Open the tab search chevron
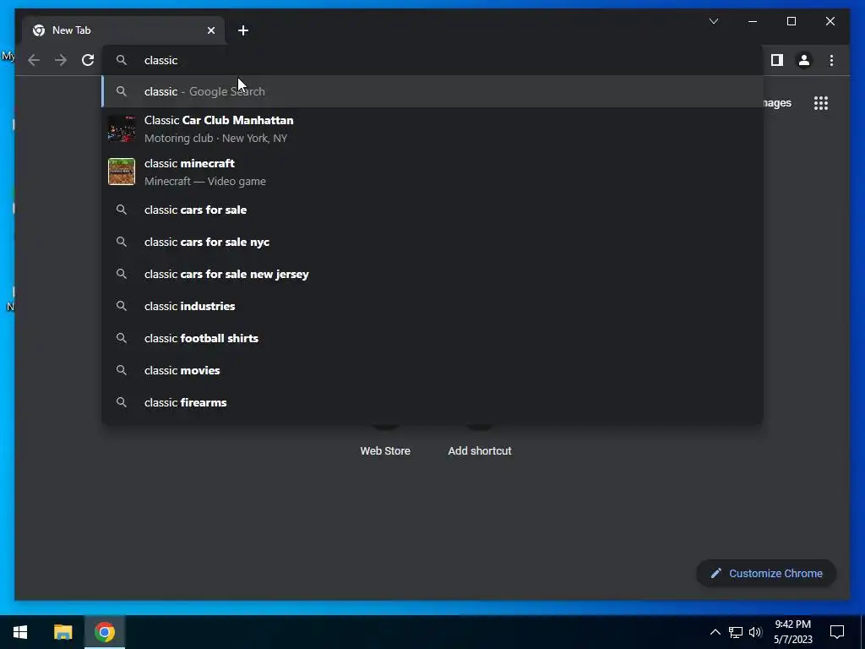865x649 pixels. pos(713,21)
